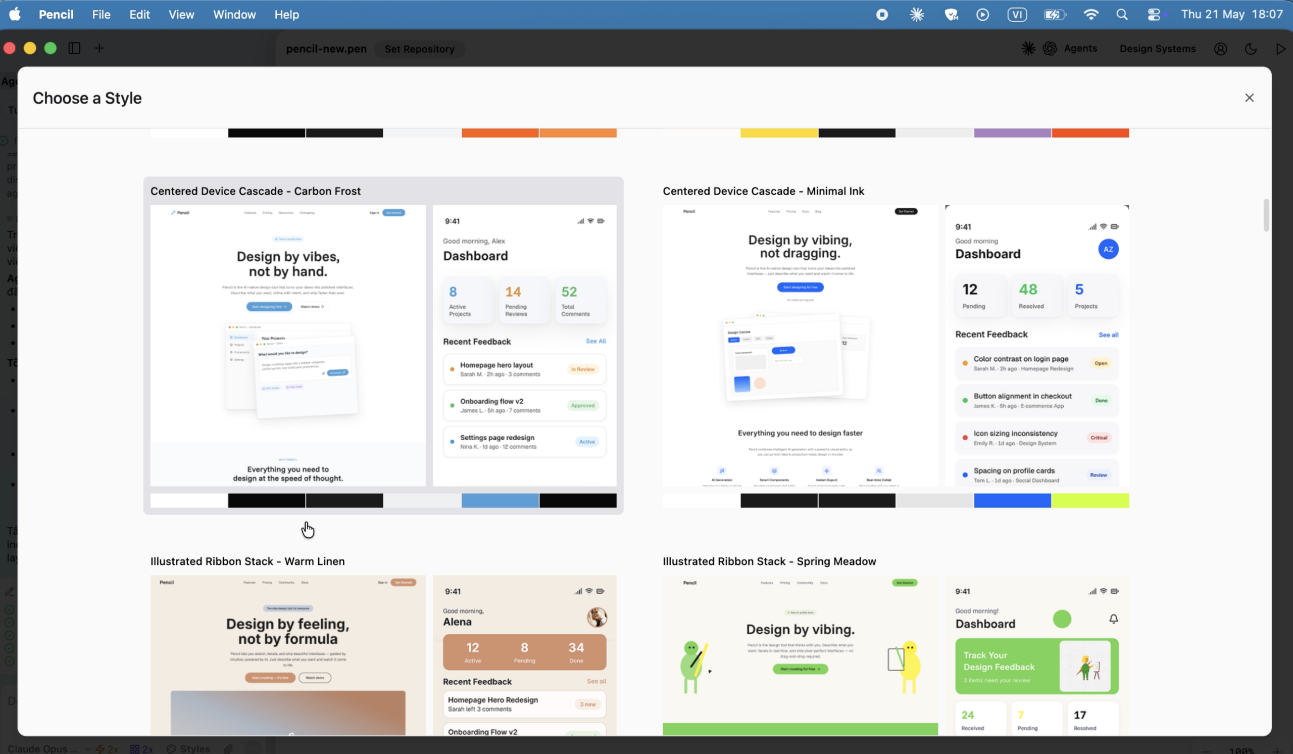Image resolution: width=1293 pixels, height=754 pixels.
Task: Open the Agents panel
Action: (1080, 48)
